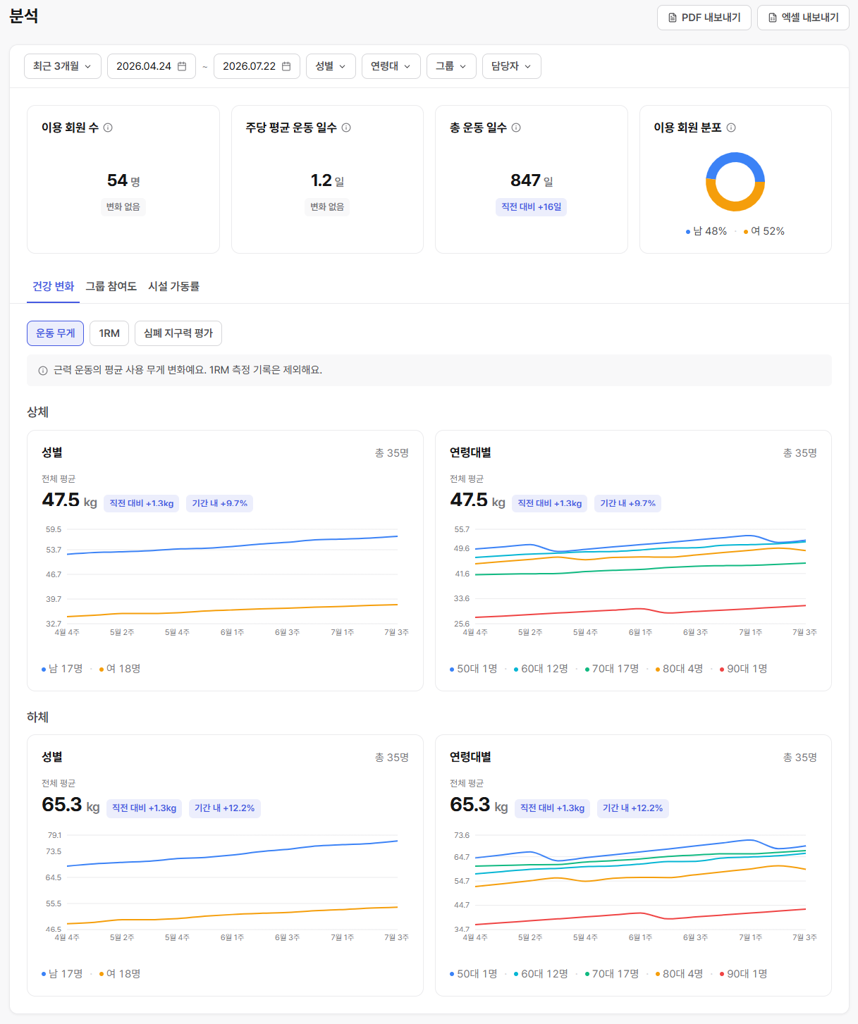Toggle 60대 12명 legend in 상체 연령대별 chart
Screen dimensions: 858x1024
pos(541,669)
